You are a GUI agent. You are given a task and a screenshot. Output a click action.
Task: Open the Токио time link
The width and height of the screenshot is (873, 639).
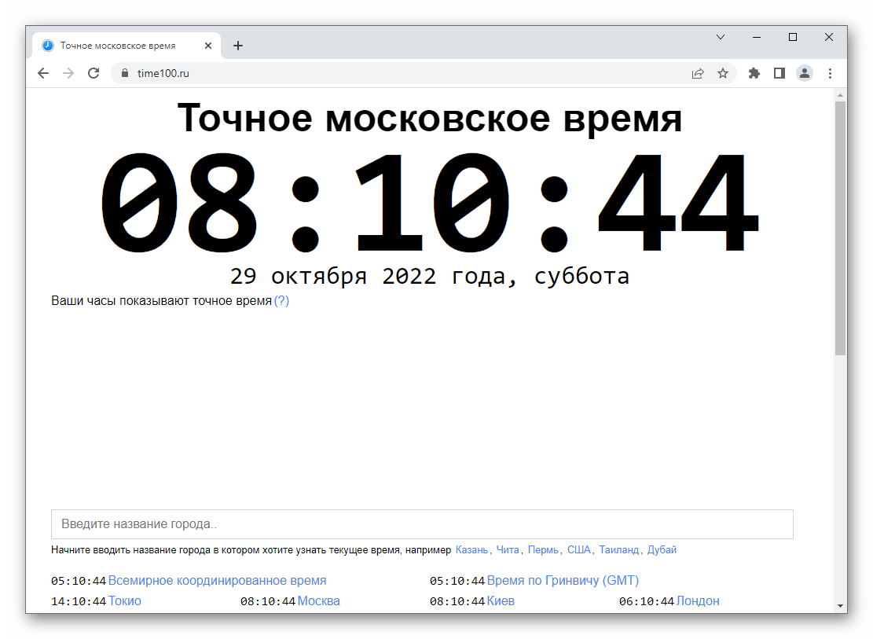(125, 601)
